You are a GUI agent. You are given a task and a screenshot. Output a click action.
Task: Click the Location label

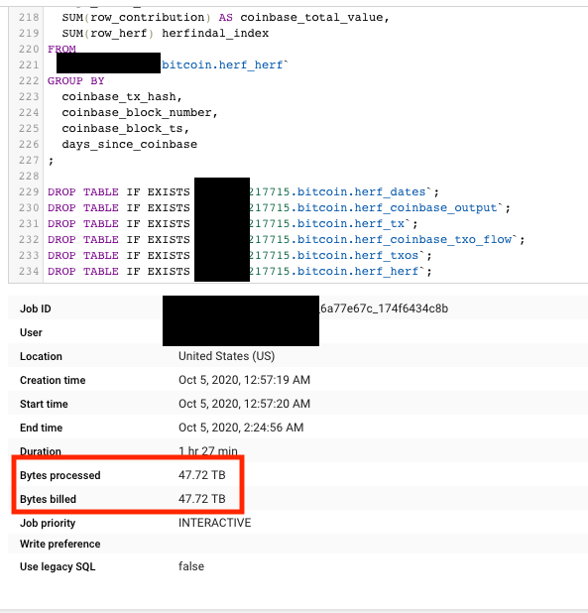[41, 356]
